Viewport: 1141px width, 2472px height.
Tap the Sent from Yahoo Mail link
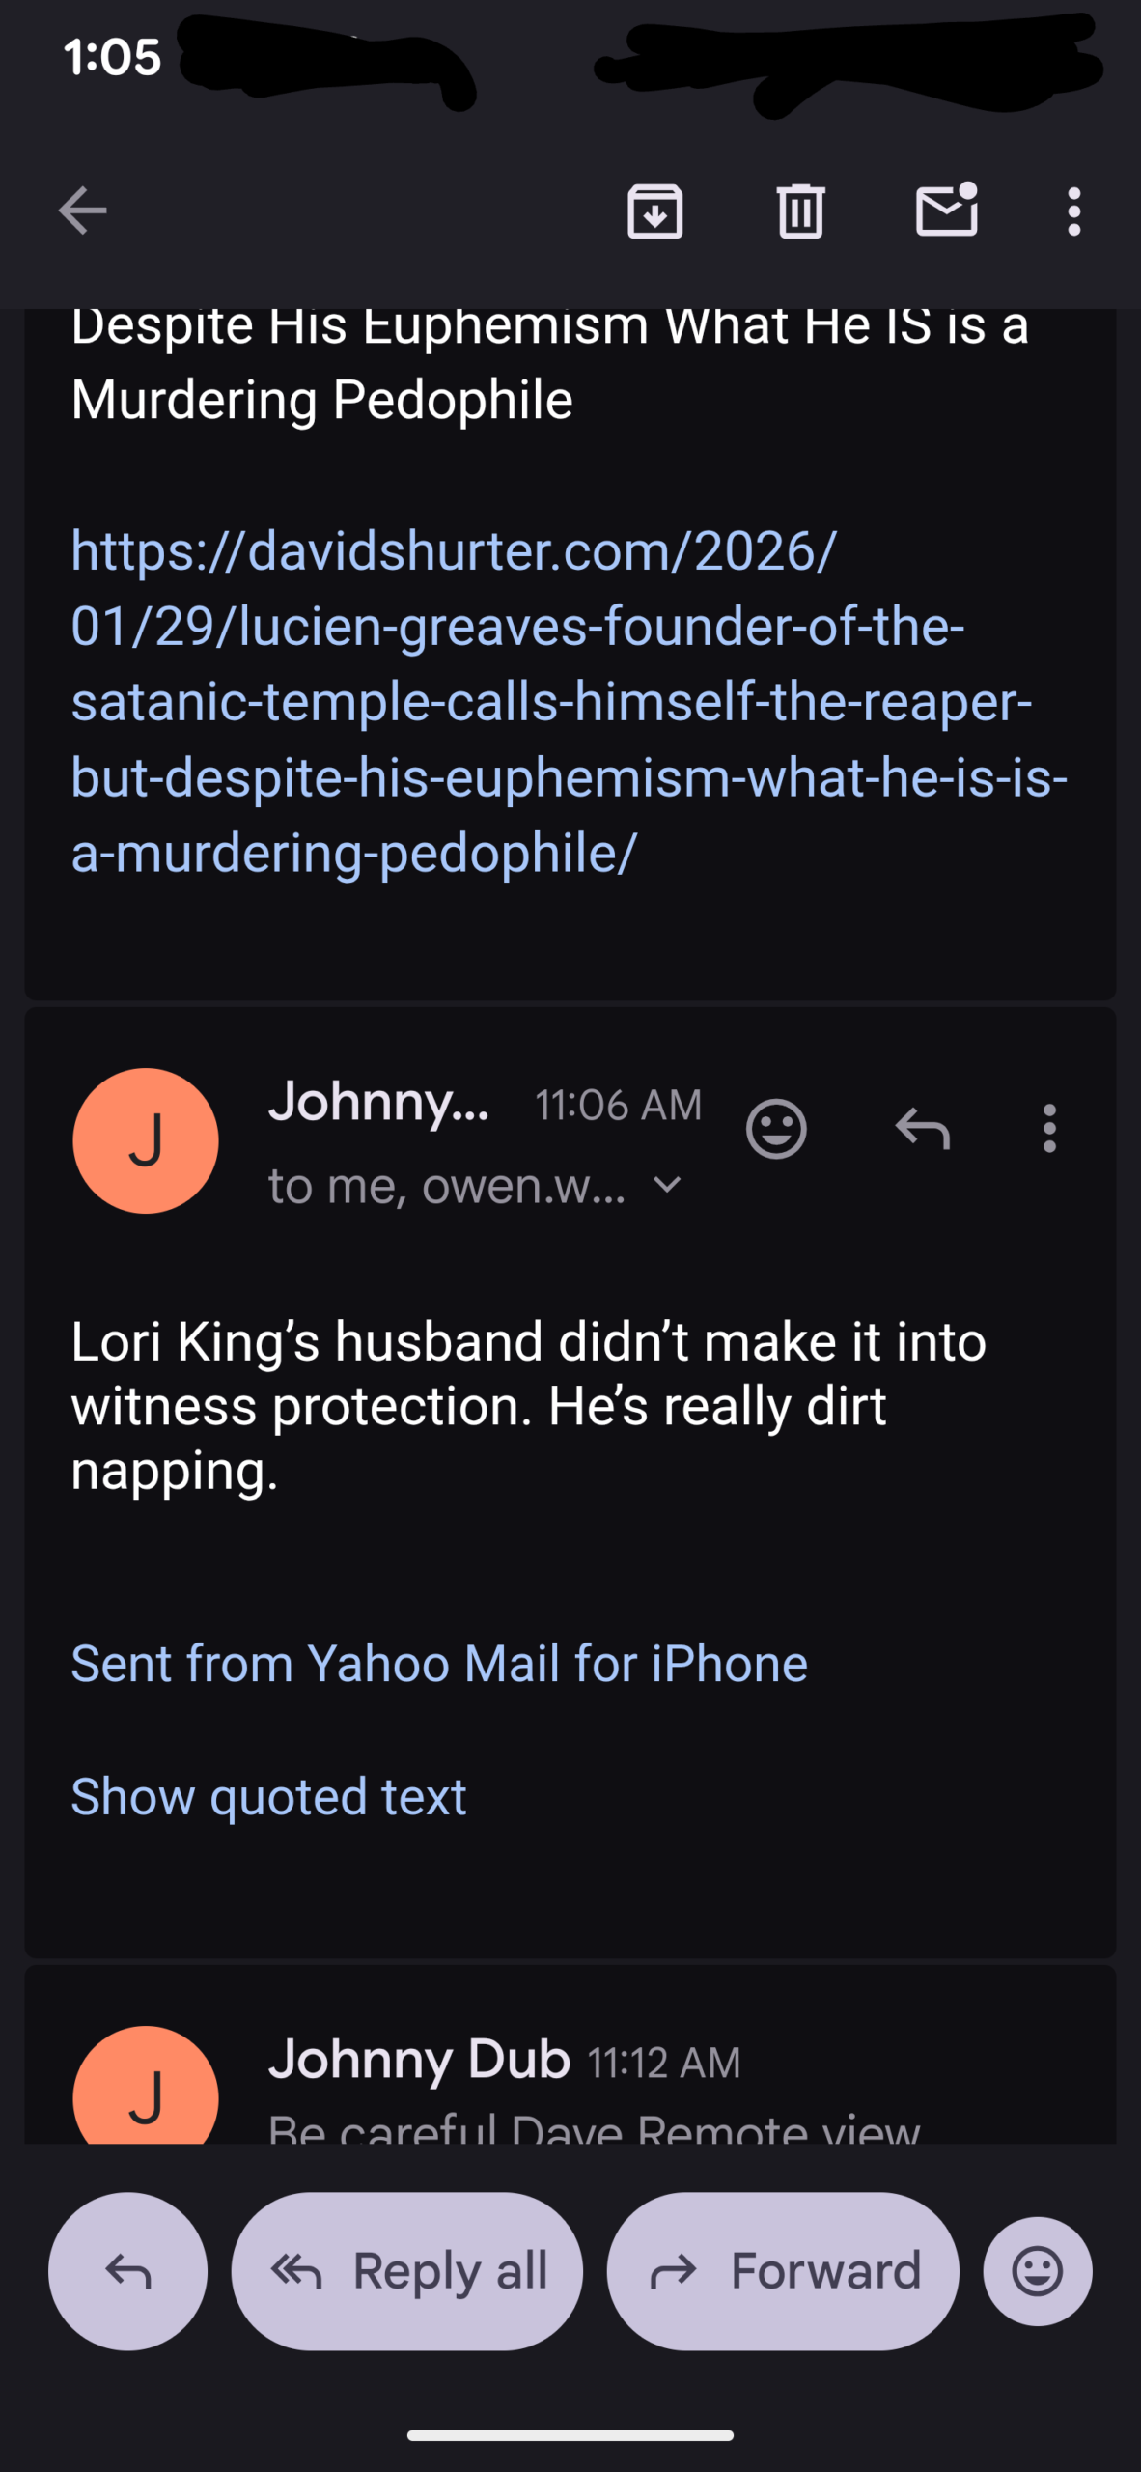[x=439, y=1664]
